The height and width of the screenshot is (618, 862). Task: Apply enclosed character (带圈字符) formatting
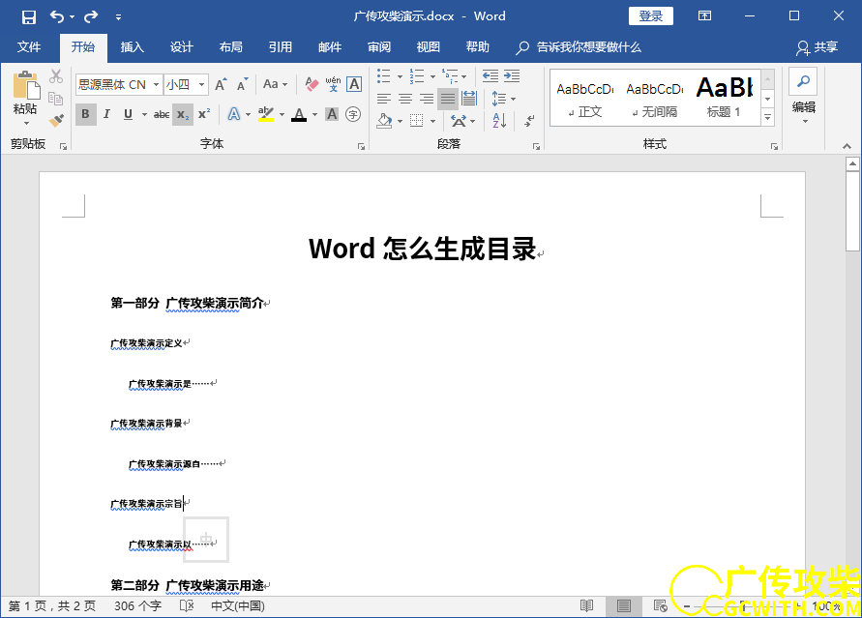click(353, 114)
